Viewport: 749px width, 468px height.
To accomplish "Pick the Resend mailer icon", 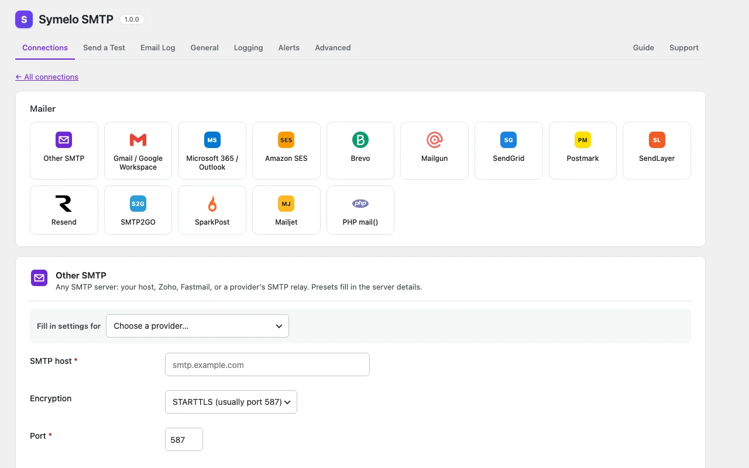I will point(64,204).
